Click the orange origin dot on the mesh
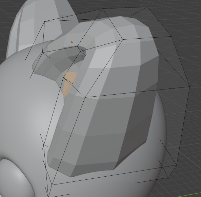This screenshot has height=197, width=201. pos(72,42)
